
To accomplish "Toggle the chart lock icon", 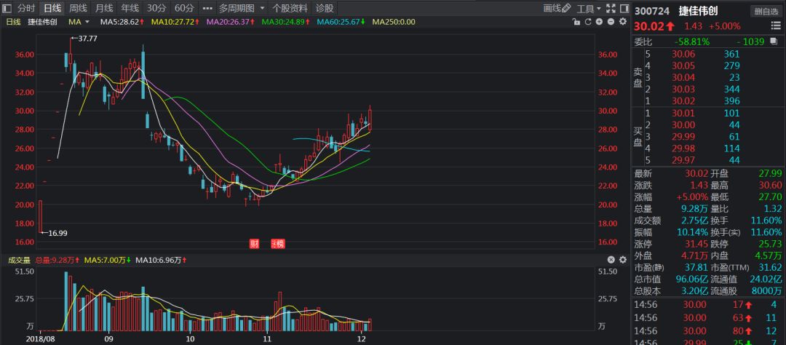I will [x=576, y=22].
